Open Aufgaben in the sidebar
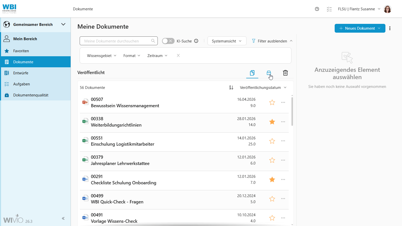Image resolution: width=402 pixels, height=226 pixels. point(36,84)
